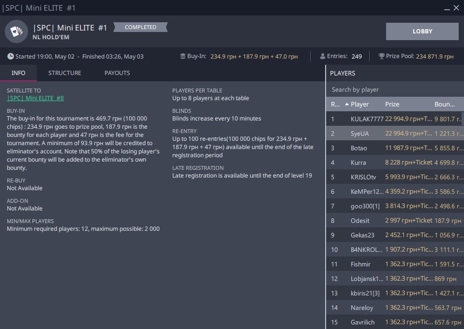Focus the Search by player field
The image size is (464, 329).
click(395, 90)
